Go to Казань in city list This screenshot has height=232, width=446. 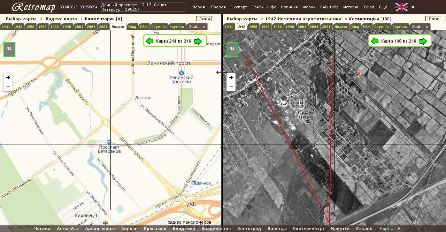pyautogui.click(x=364, y=229)
